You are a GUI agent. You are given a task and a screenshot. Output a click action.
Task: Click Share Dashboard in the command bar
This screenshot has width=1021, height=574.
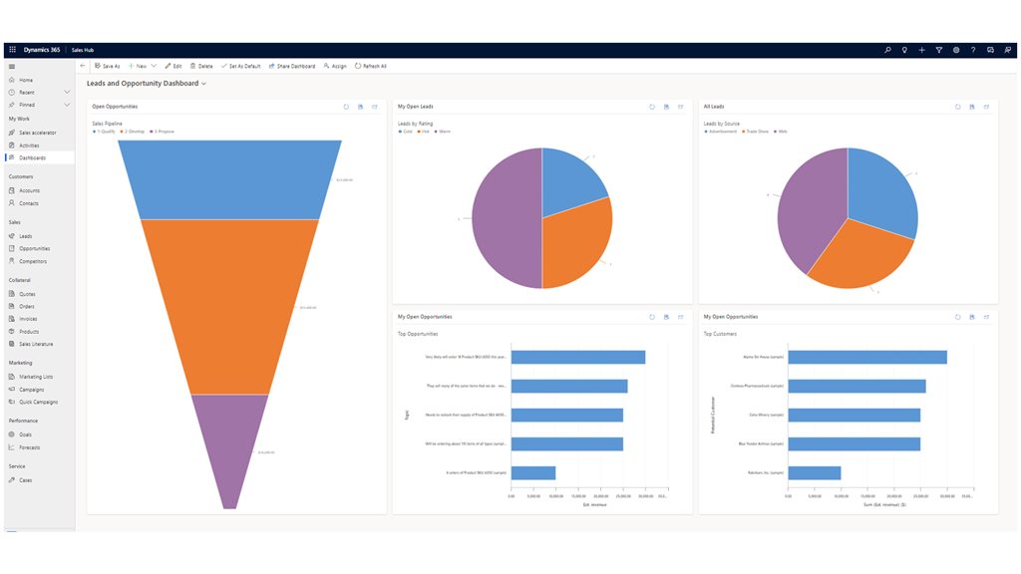coord(292,66)
